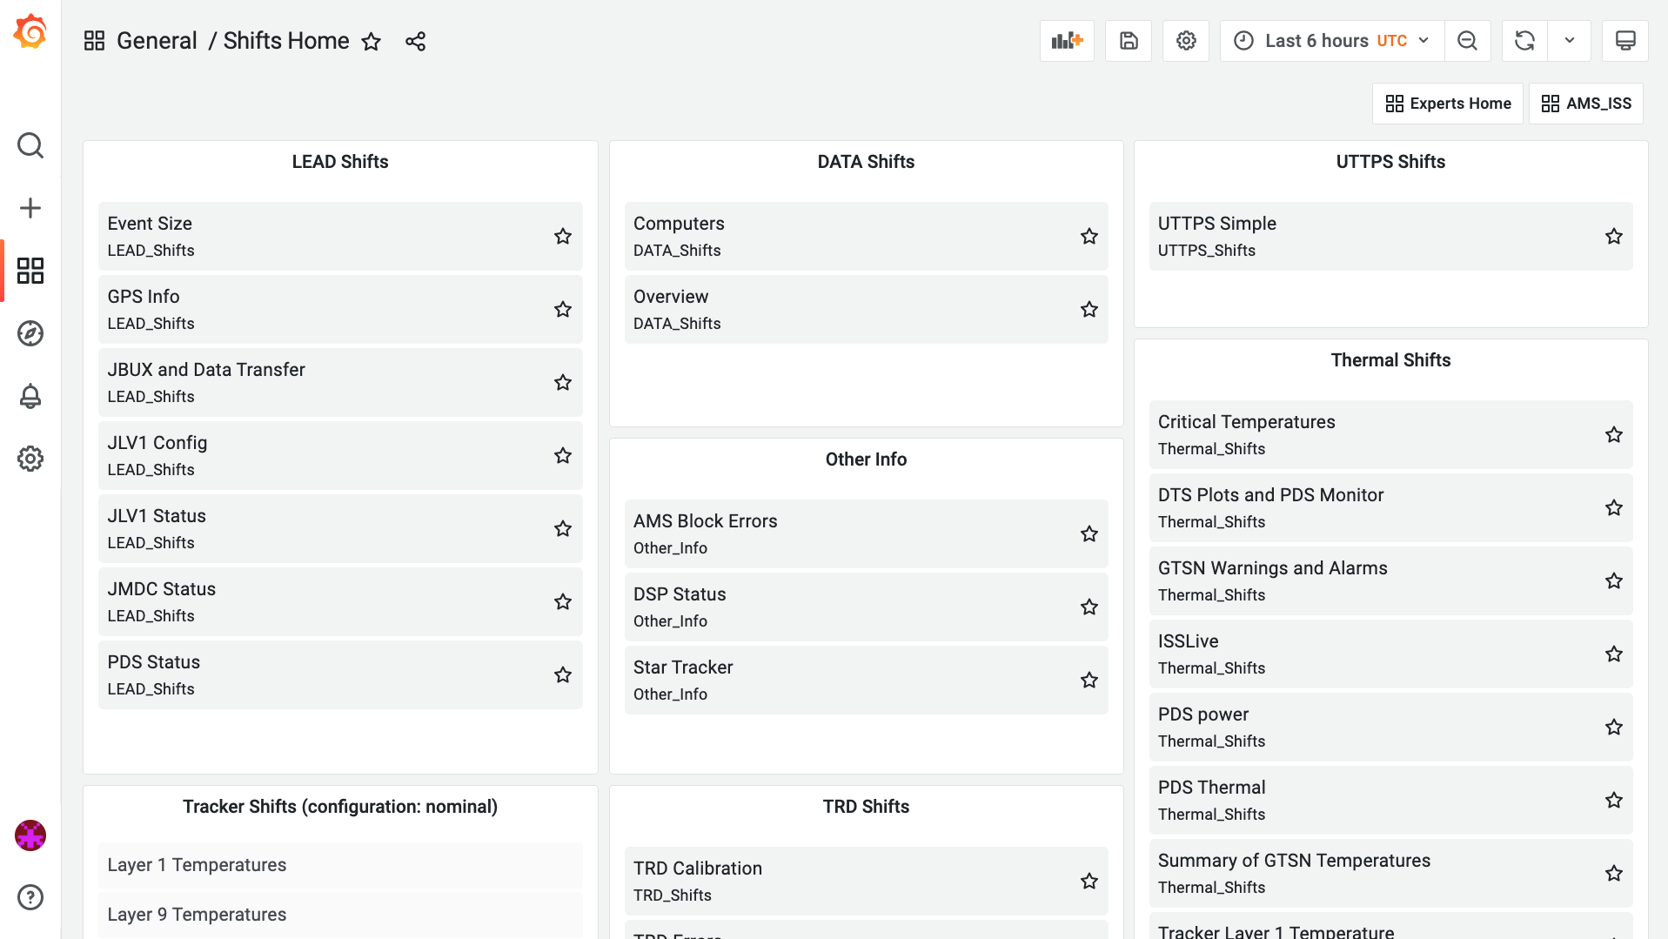Open the AMS_ISS dashboard link
This screenshot has height=939, width=1668.
coord(1585,104)
